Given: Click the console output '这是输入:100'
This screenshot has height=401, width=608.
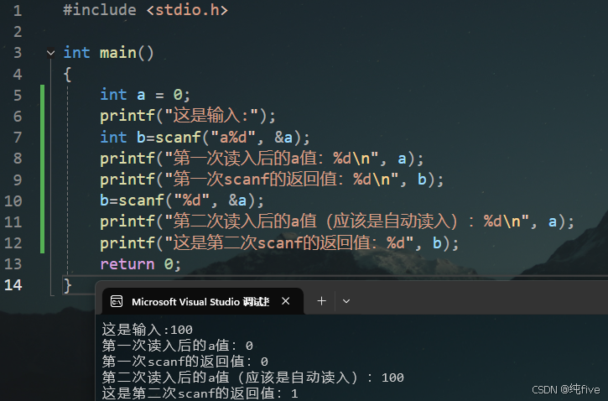Looking at the screenshot, I should (x=148, y=330).
